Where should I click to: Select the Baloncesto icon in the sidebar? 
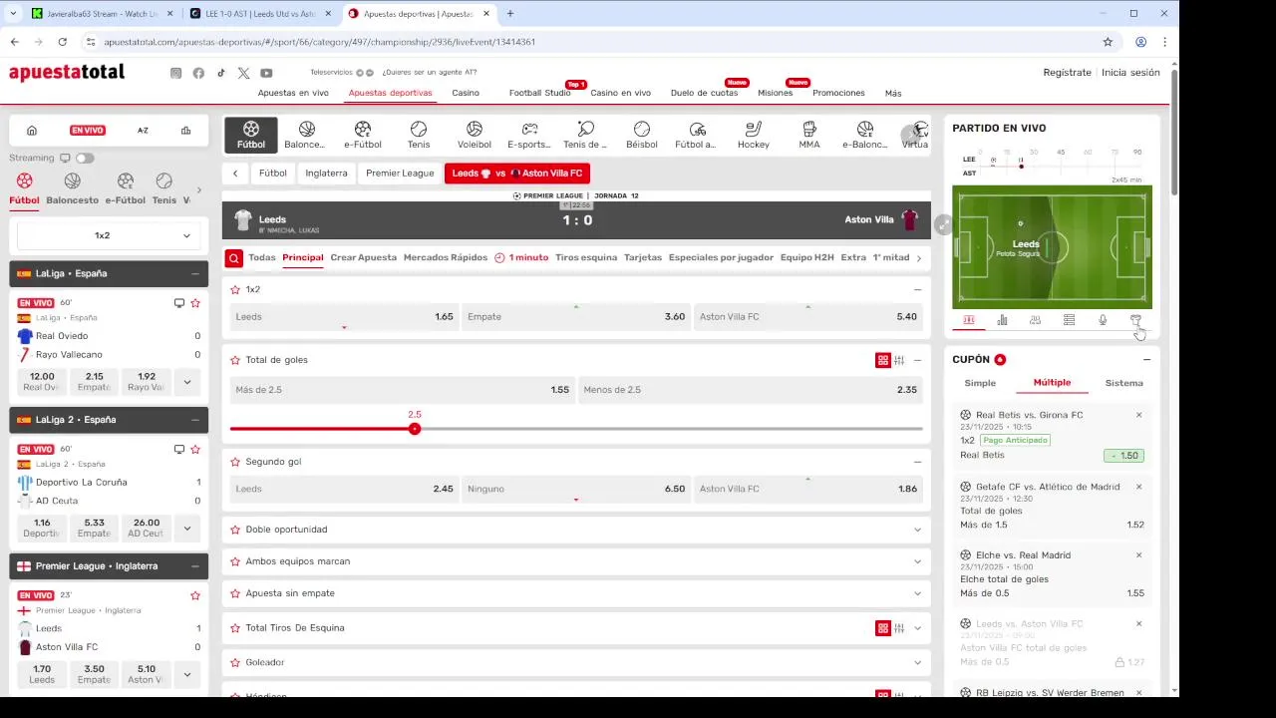tap(72, 181)
